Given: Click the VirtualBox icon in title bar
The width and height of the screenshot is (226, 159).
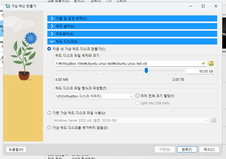Looking at the screenshot, I should tap(8, 6).
